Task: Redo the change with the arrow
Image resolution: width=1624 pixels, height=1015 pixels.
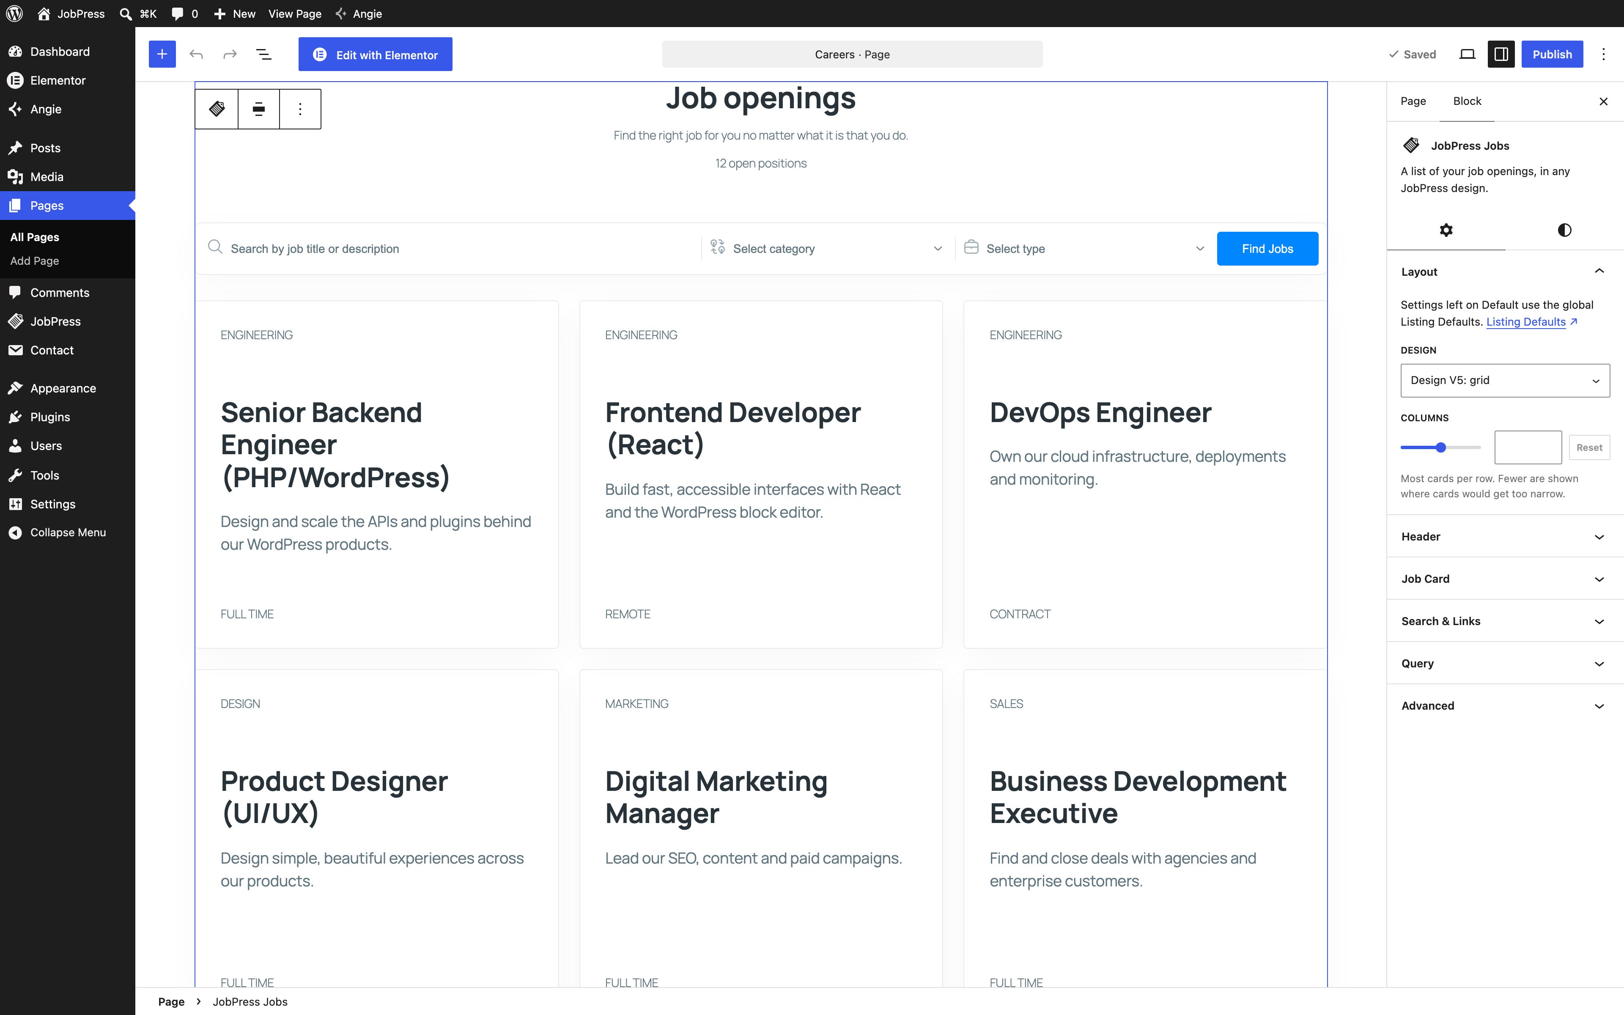Action: (230, 55)
